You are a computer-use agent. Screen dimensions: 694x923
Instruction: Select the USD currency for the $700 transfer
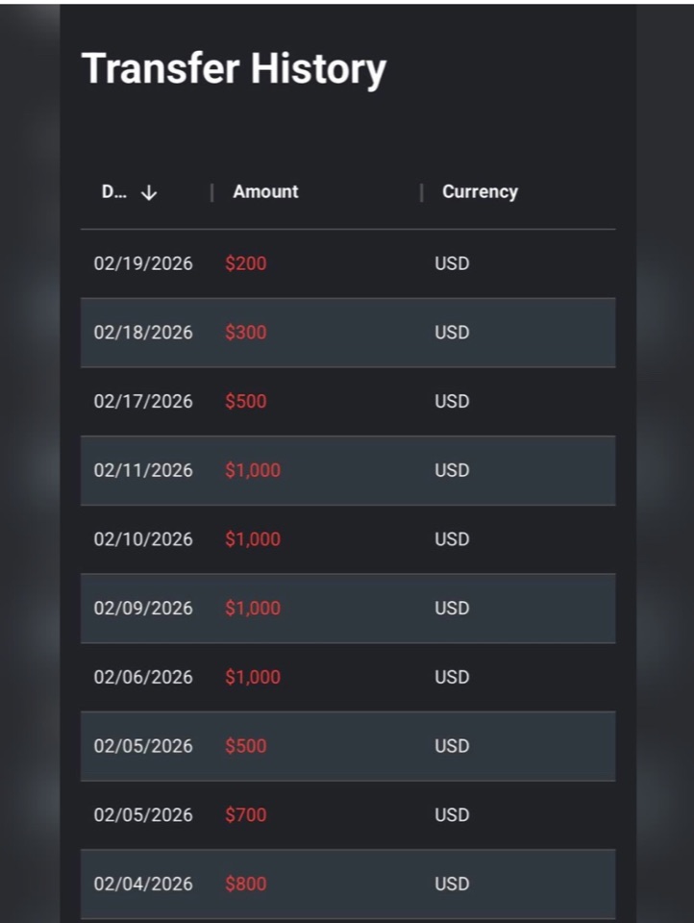pyautogui.click(x=452, y=814)
